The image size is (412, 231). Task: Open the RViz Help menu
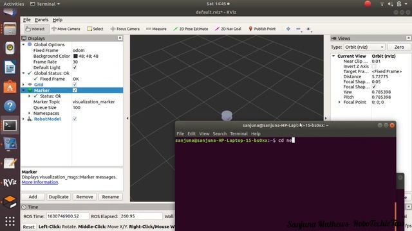pos(57,20)
